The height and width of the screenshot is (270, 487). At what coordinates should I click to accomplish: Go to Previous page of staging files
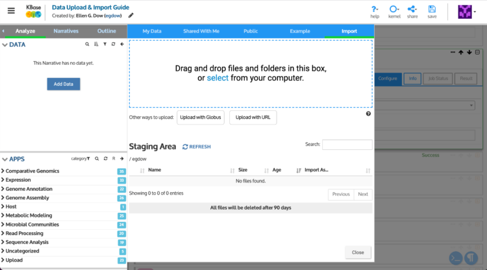click(x=341, y=194)
